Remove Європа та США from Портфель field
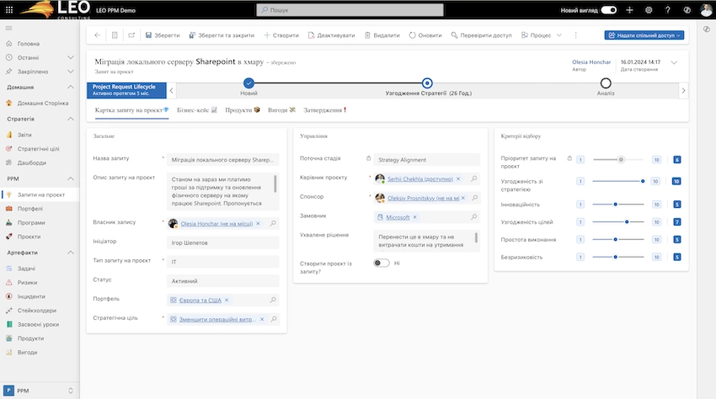The image size is (716, 399). point(227,300)
